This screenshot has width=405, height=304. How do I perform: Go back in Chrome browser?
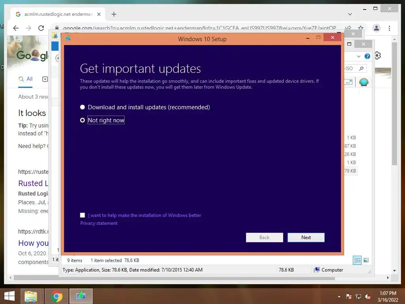tap(16, 28)
